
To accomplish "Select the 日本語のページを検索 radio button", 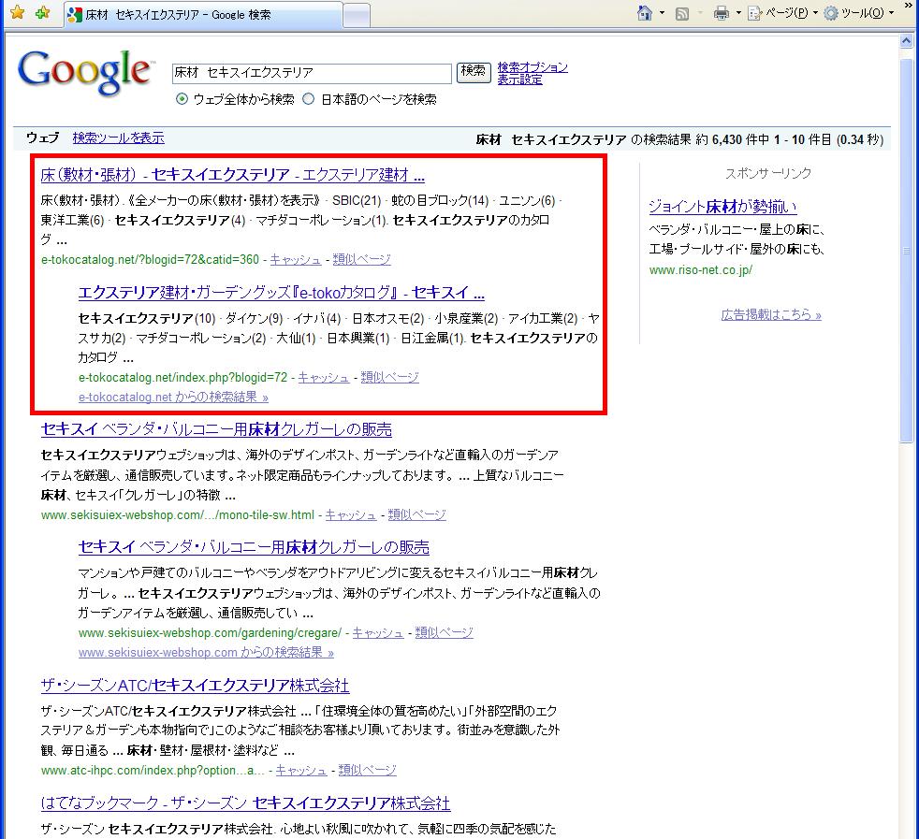I will coord(309,99).
